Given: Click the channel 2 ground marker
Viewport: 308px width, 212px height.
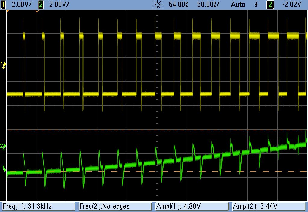Looking at the screenshot, I should click(x=3, y=147).
